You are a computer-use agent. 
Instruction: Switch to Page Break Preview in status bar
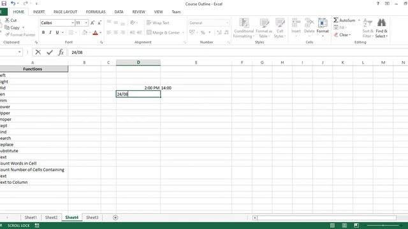(x=356, y=225)
